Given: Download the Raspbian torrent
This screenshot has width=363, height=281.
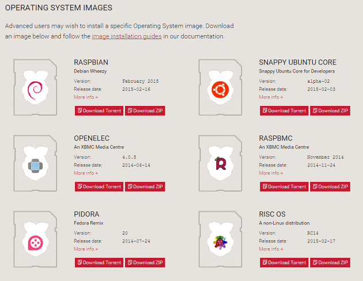Looking at the screenshot, I should pos(99,111).
